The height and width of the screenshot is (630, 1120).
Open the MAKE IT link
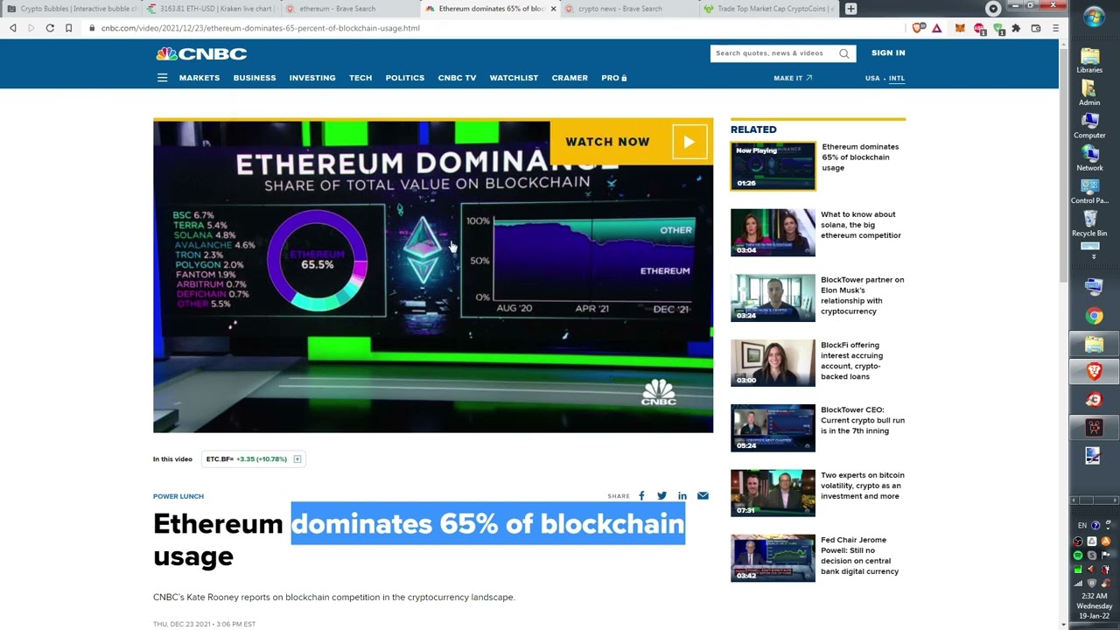click(793, 78)
